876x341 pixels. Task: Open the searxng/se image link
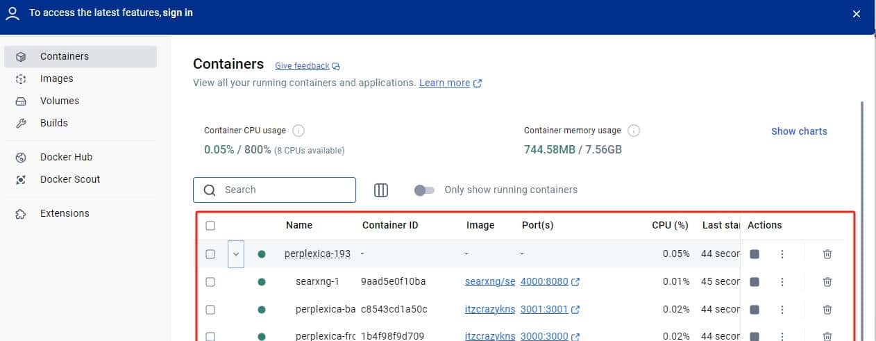coord(490,282)
